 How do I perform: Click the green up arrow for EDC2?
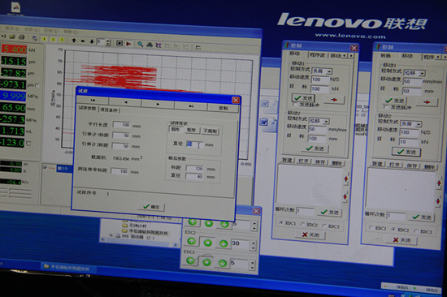coord(191,242)
